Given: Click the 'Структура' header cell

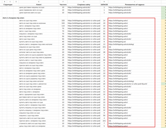Looking at the screenshot, I should coord(8,4).
